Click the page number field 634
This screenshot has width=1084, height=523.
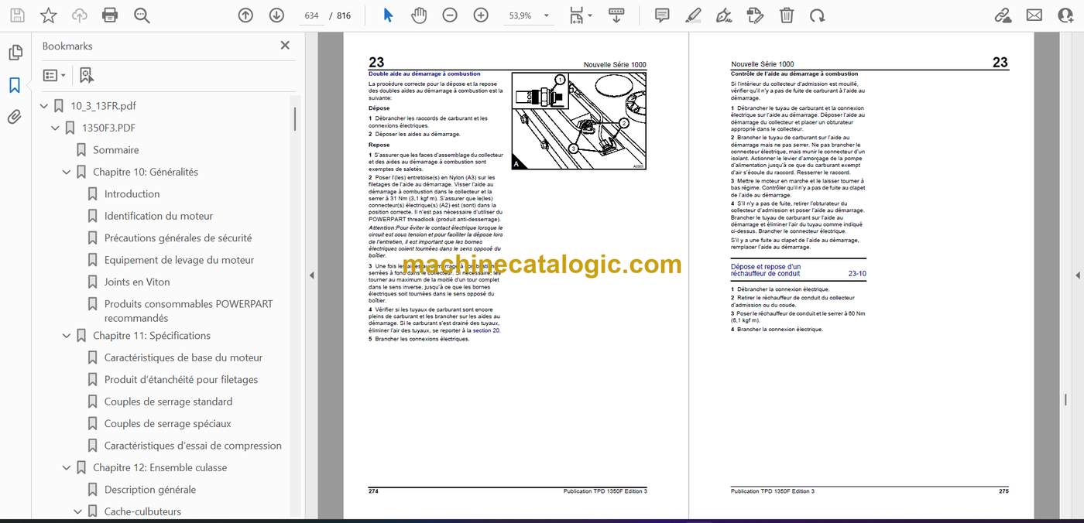pyautogui.click(x=311, y=15)
